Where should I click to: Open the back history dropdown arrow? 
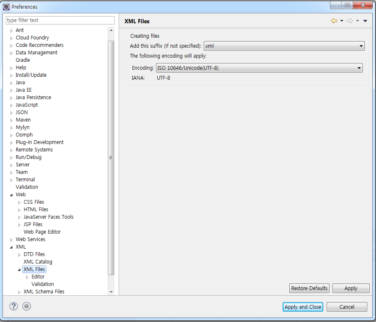click(342, 21)
